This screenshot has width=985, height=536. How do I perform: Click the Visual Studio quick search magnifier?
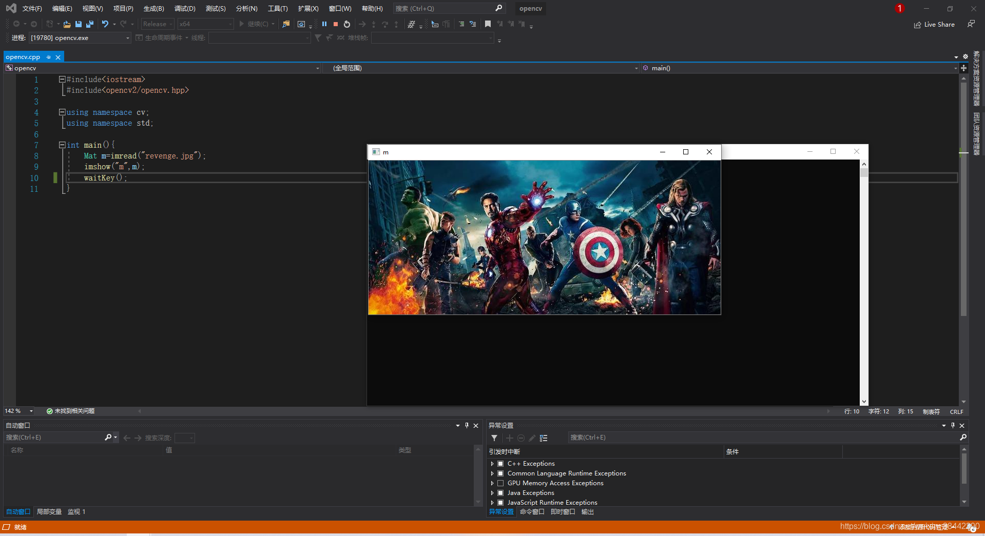tap(498, 8)
